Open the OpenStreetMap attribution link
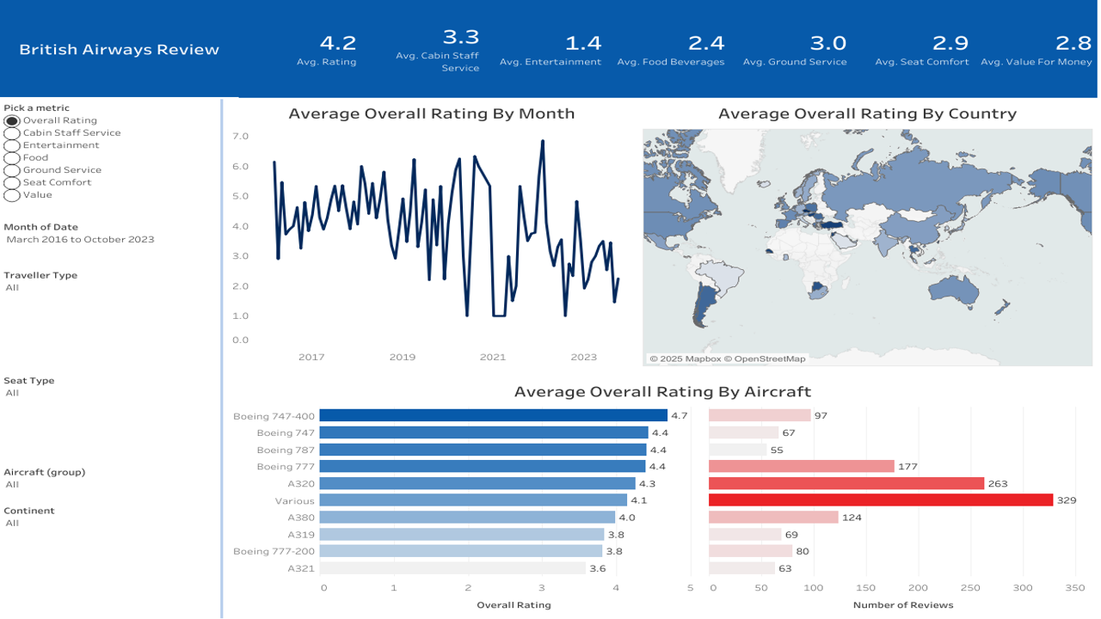The height and width of the screenshot is (619, 1101). coord(765,359)
